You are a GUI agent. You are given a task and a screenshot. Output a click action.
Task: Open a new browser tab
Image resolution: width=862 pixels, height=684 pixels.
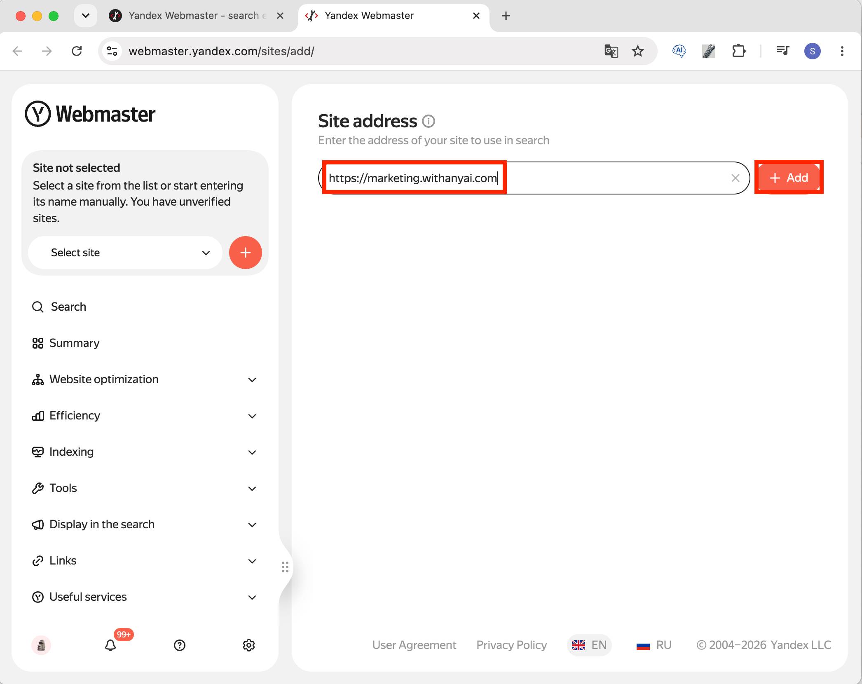point(506,16)
